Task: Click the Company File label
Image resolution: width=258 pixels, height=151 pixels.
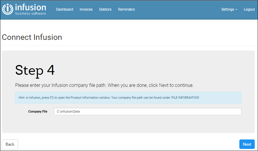Action: pyautogui.click(x=38, y=112)
